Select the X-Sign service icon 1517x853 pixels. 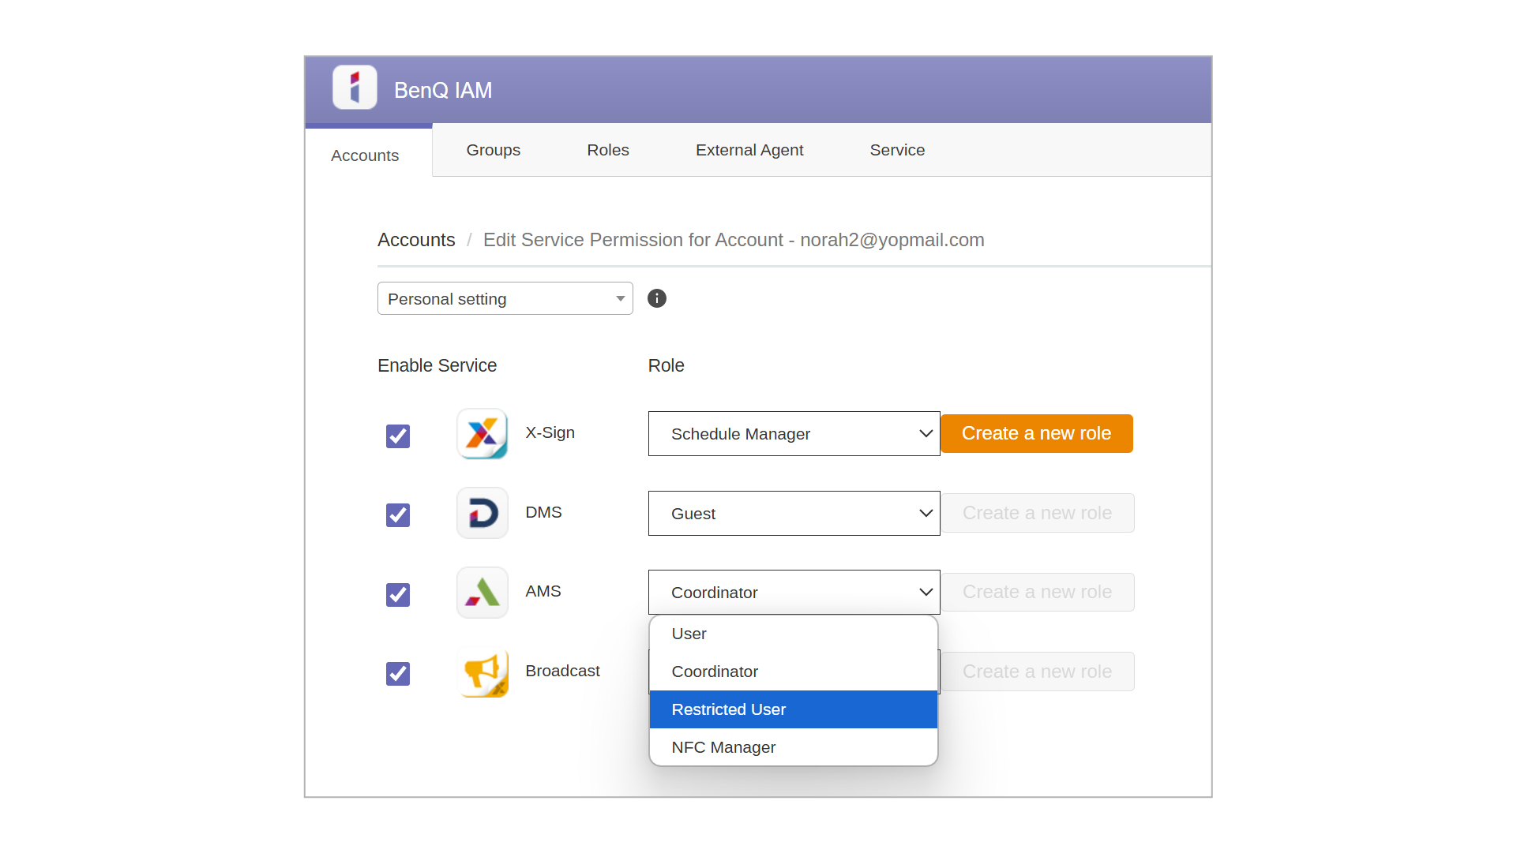click(x=482, y=433)
